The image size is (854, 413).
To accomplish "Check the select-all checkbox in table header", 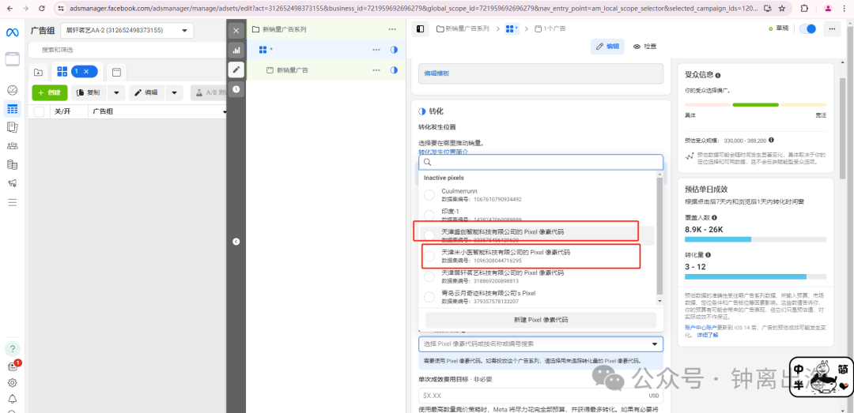I will (x=40, y=111).
